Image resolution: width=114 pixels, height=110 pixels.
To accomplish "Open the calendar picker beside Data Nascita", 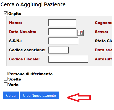I will [x=81, y=33].
